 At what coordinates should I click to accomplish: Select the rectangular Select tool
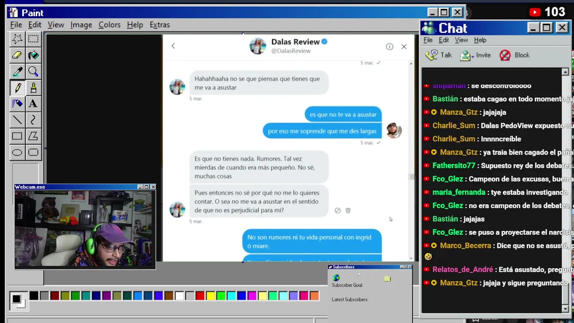33,39
